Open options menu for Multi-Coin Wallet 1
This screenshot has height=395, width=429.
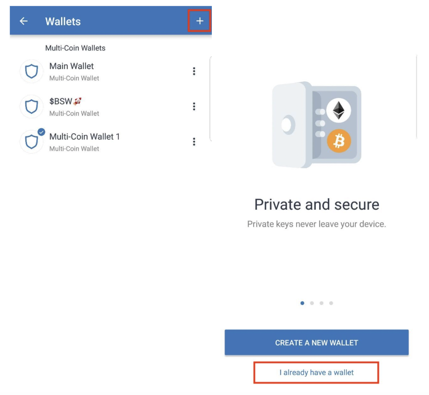pos(194,142)
